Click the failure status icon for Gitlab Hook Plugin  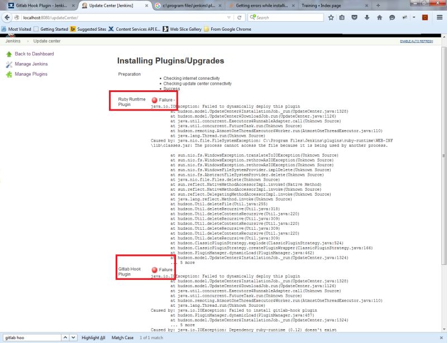156,269
